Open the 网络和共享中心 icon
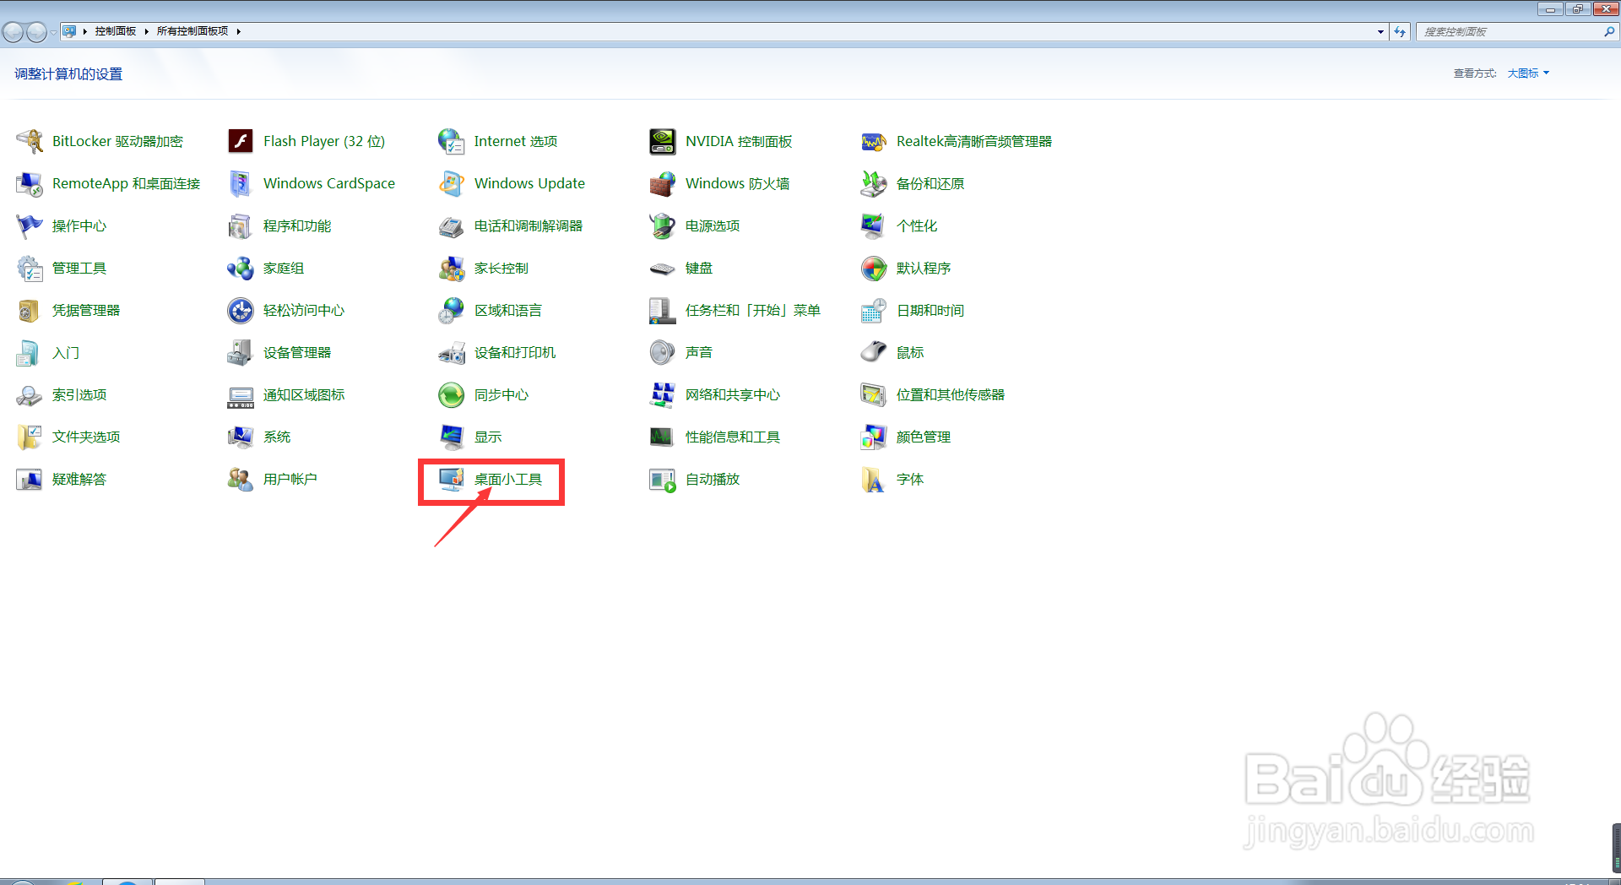Screen dimensions: 1621x885 pyautogui.click(x=663, y=394)
